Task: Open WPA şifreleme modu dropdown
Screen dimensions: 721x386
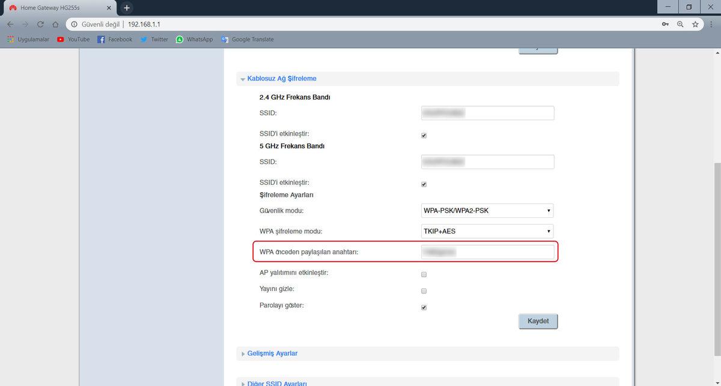Action: click(487, 231)
